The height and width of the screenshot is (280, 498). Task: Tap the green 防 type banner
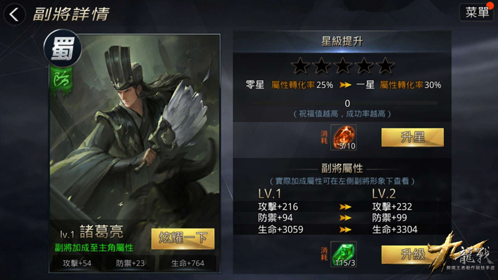point(61,81)
